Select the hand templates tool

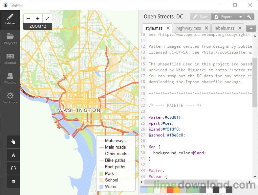pos(13,142)
